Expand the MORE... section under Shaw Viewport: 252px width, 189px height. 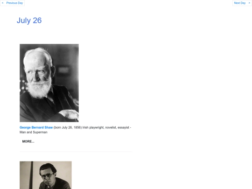click(28, 141)
